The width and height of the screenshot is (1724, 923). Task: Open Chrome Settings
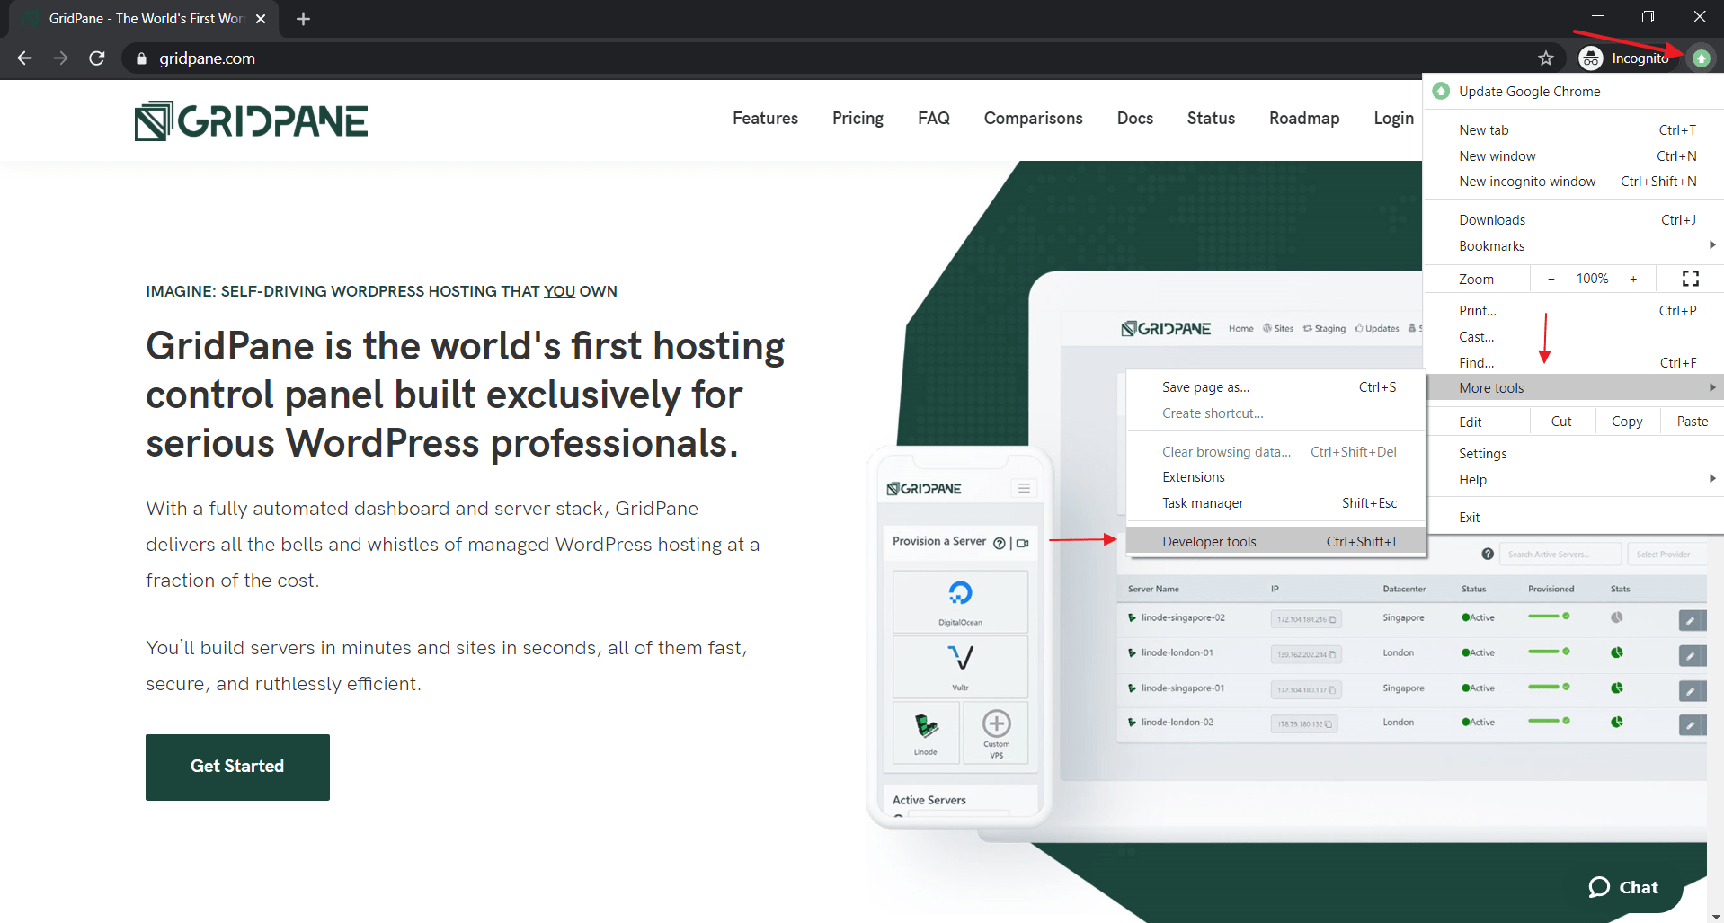1573,453
